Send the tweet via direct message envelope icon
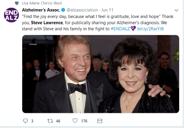184x128 pixels. pos(100,121)
